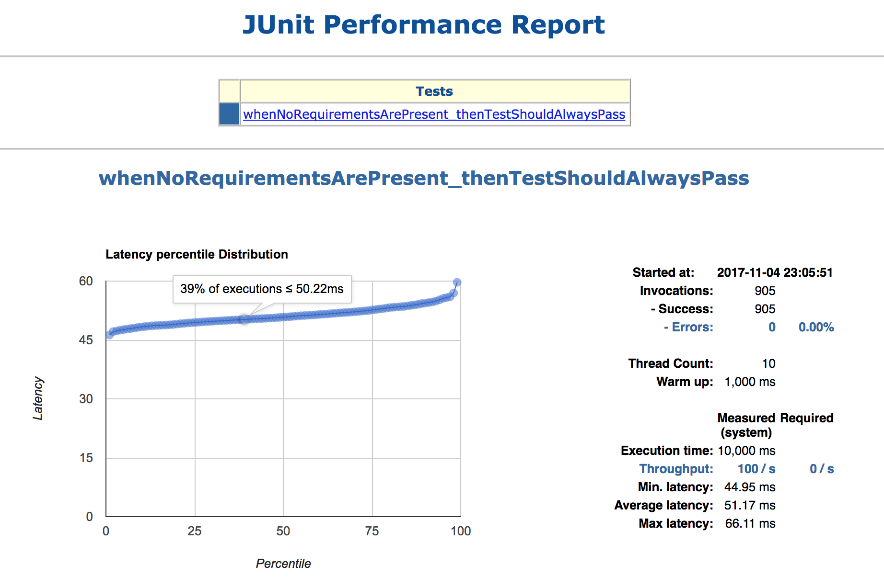Click the y-axis tick label '45'
This screenshot has height=588, width=884.
click(x=86, y=340)
